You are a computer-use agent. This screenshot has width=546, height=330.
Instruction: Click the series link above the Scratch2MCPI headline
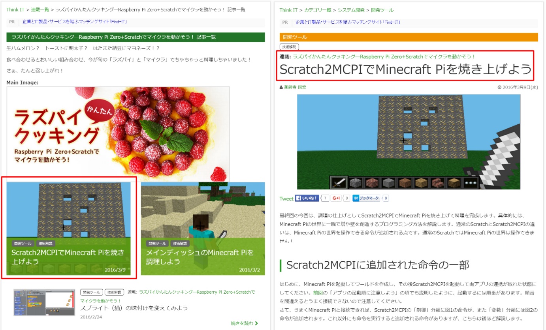pyautogui.click(x=384, y=57)
